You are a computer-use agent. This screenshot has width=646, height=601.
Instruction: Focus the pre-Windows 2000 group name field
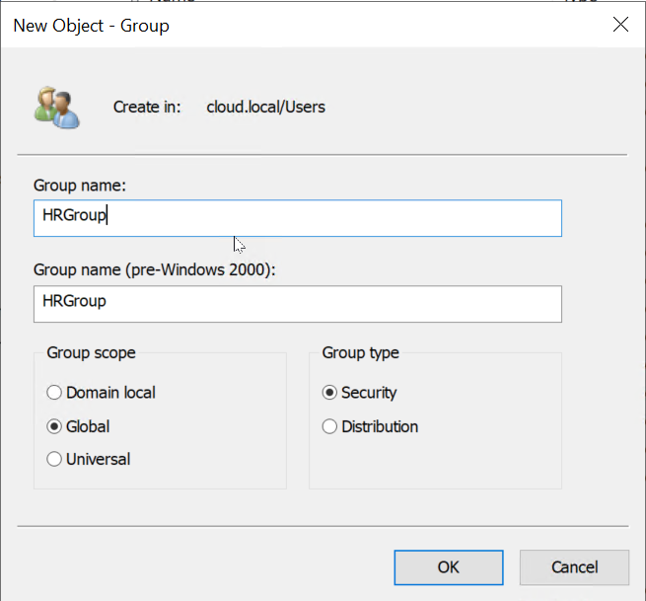click(298, 304)
